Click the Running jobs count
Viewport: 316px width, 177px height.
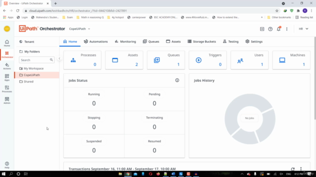coord(94,103)
